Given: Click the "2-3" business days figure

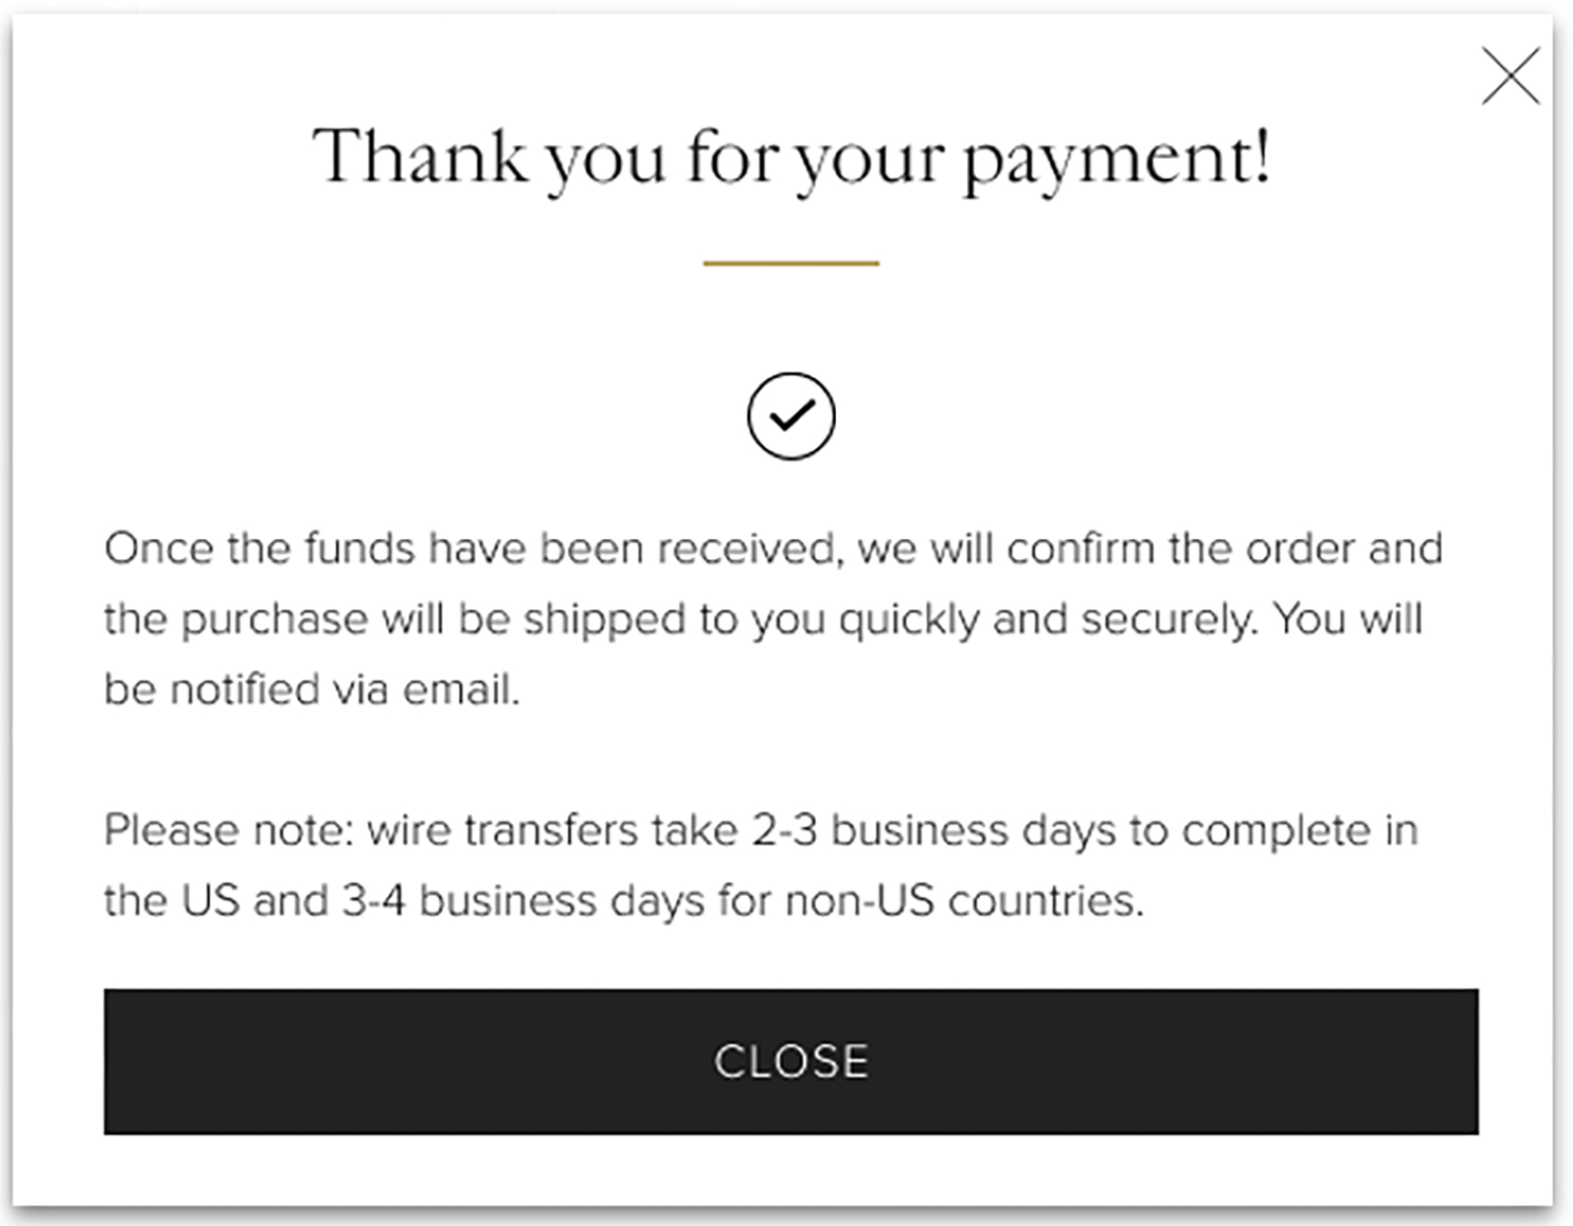Looking at the screenshot, I should tap(784, 831).
